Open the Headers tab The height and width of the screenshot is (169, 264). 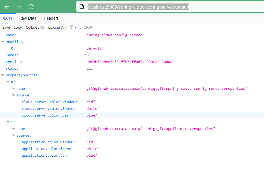[51, 18]
